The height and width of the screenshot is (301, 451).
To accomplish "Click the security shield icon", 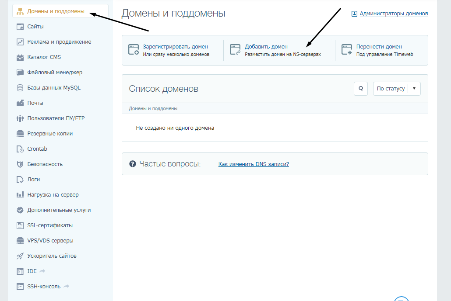I will pos(20,164).
